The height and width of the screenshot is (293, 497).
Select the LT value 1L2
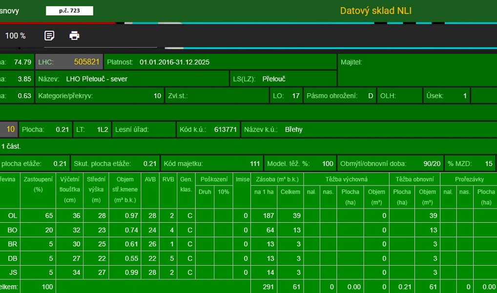[103, 129]
